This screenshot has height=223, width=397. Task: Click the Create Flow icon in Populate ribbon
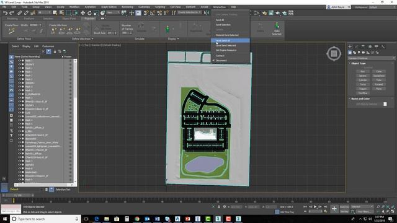[x=11, y=31]
